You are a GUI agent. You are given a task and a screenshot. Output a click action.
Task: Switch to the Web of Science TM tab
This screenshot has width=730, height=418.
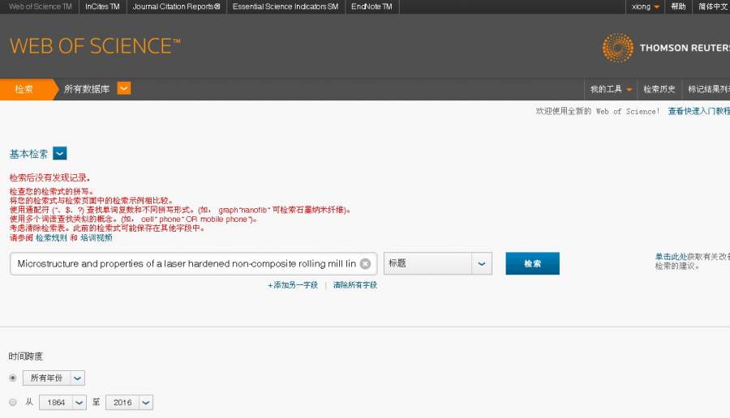tap(40, 6)
